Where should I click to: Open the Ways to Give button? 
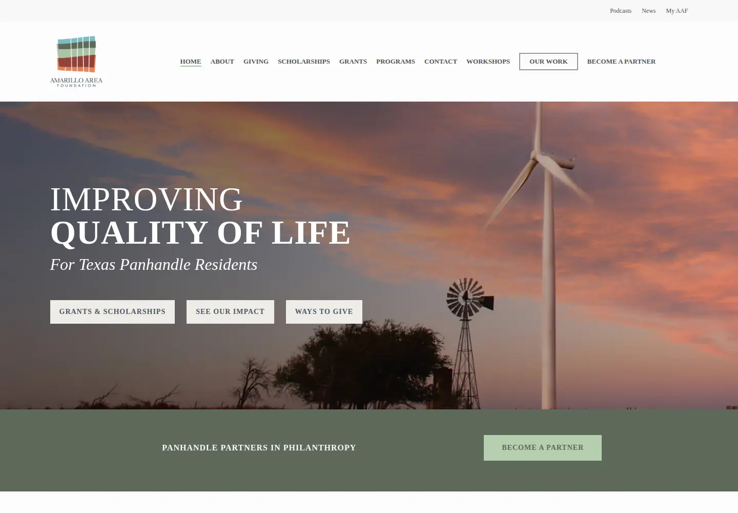tap(324, 312)
